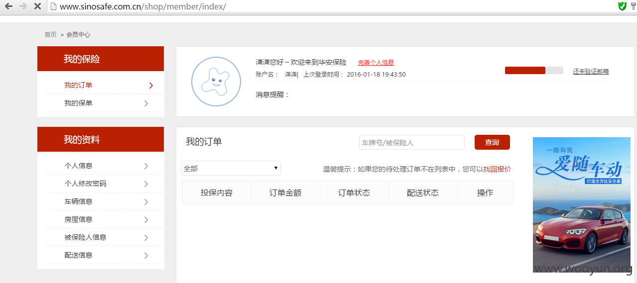Screen dimensions: 637x283
Task: Click the green shield icon in address bar
Action: coord(622,6)
